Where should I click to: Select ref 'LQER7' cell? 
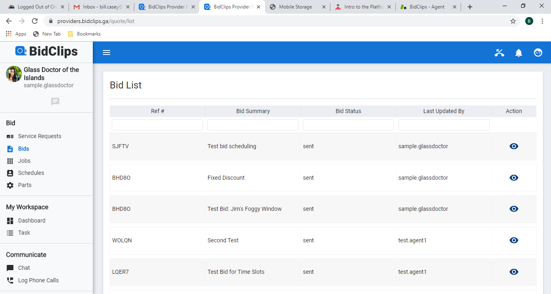pyautogui.click(x=120, y=272)
